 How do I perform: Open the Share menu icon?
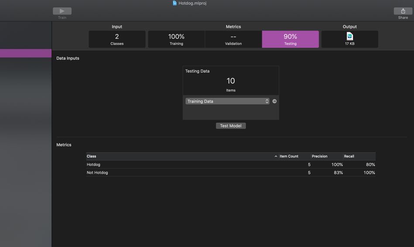403,11
